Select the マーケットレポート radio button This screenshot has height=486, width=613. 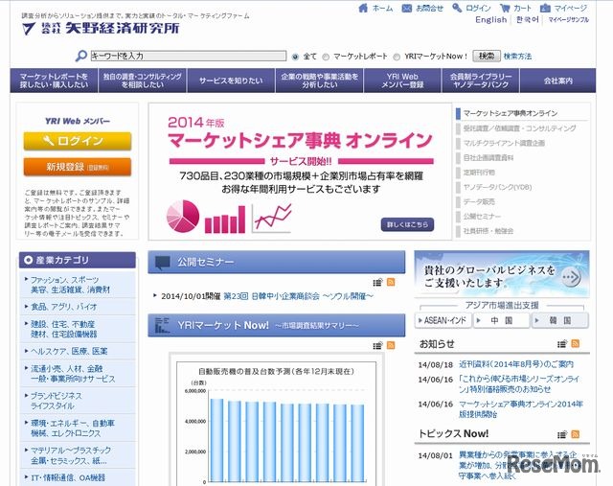click(326, 57)
